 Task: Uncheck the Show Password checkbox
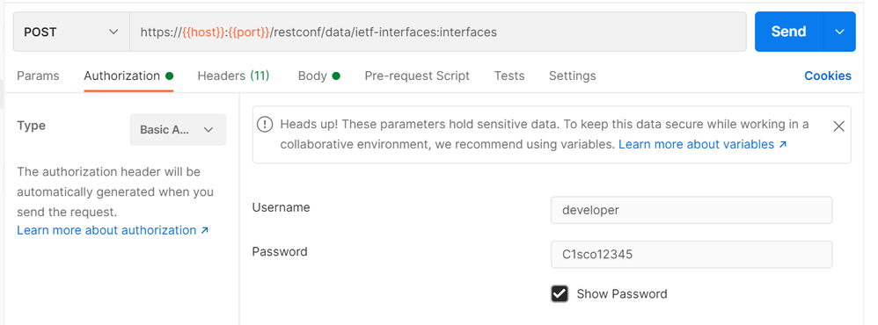[x=560, y=293]
